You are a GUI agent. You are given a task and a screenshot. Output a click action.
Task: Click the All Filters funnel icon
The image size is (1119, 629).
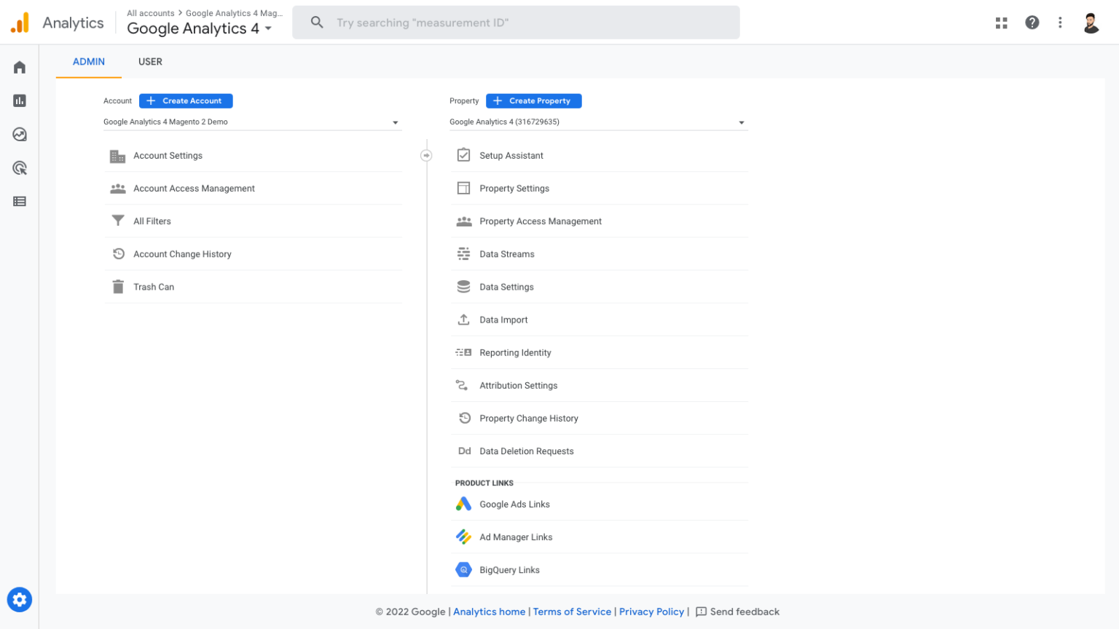pyautogui.click(x=118, y=221)
